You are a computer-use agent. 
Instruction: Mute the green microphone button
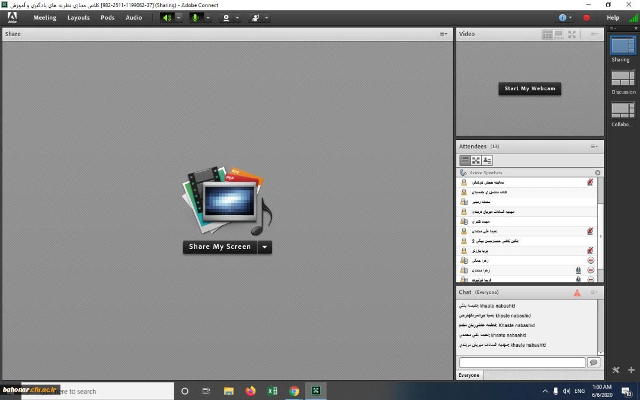[194, 18]
